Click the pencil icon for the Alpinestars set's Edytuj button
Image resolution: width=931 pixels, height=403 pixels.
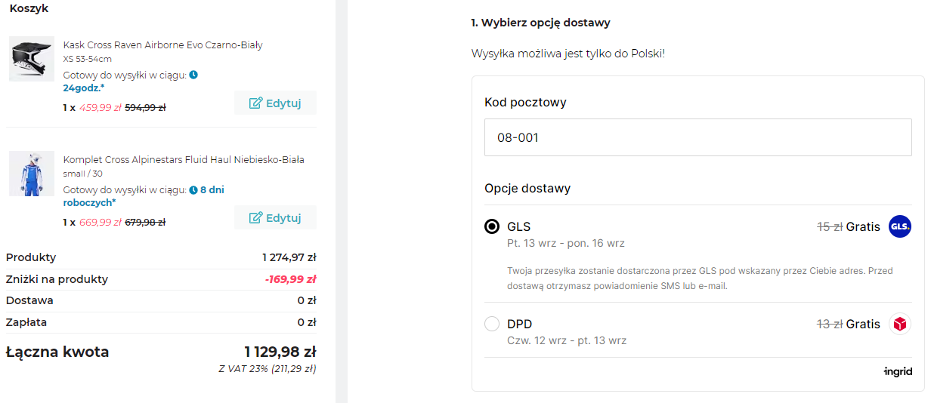pos(255,217)
